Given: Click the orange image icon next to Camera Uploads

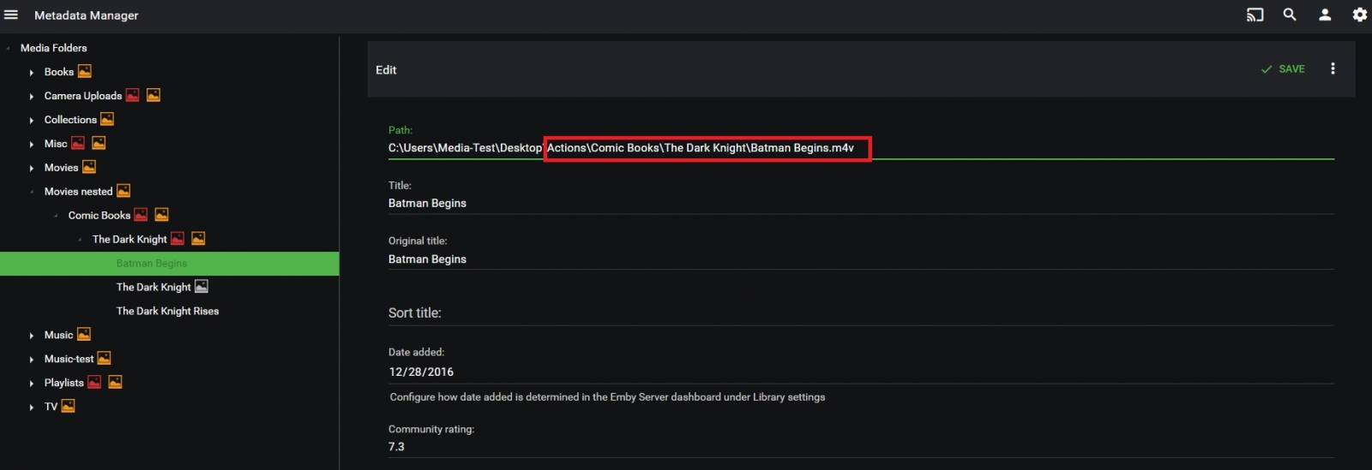Looking at the screenshot, I should coord(153,95).
